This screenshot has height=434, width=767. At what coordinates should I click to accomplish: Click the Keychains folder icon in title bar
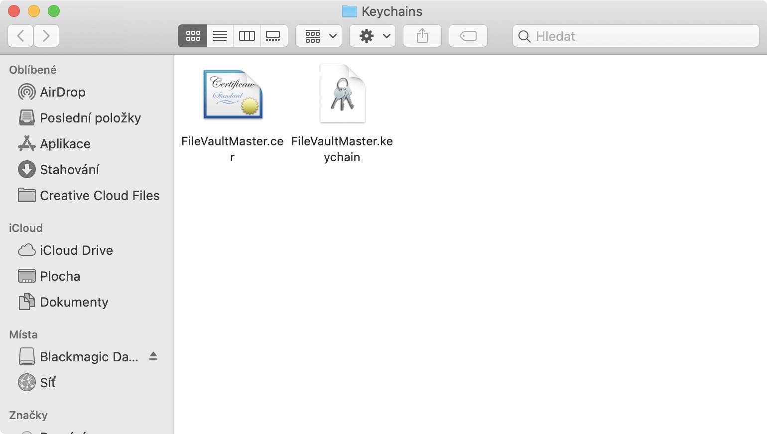point(350,11)
